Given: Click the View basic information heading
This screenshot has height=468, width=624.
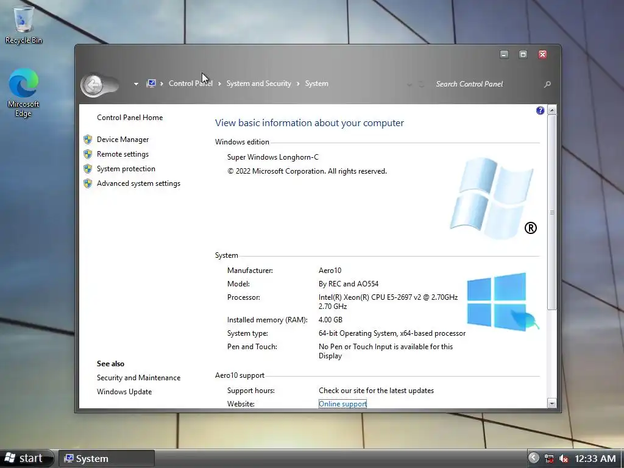Looking at the screenshot, I should [309, 123].
